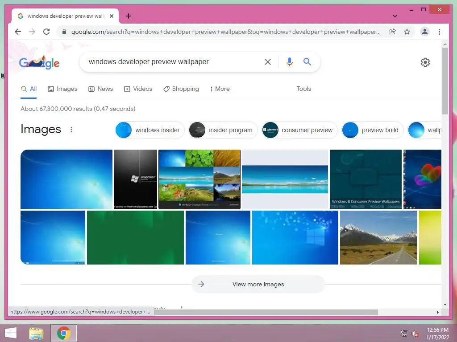Bookmark this page with the star icon

point(407,32)
